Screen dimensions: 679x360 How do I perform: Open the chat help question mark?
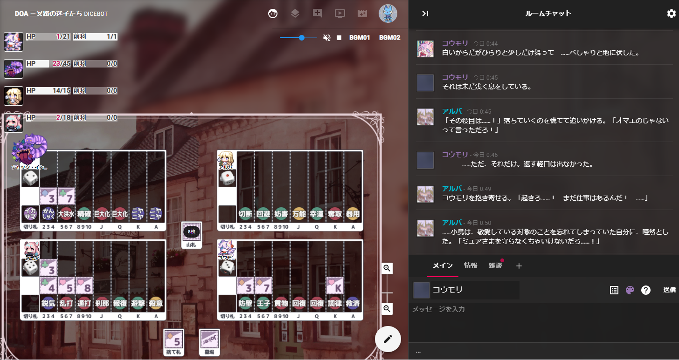point(646,290)
